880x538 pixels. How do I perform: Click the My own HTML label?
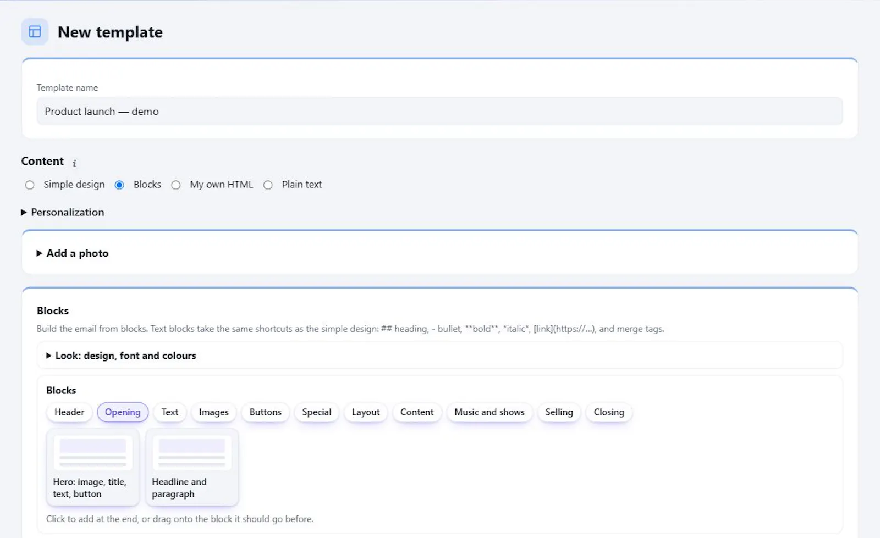[x=222, y=185]
